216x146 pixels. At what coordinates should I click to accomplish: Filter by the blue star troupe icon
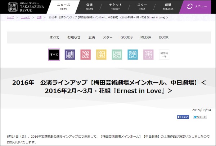(x=132, y=55)
